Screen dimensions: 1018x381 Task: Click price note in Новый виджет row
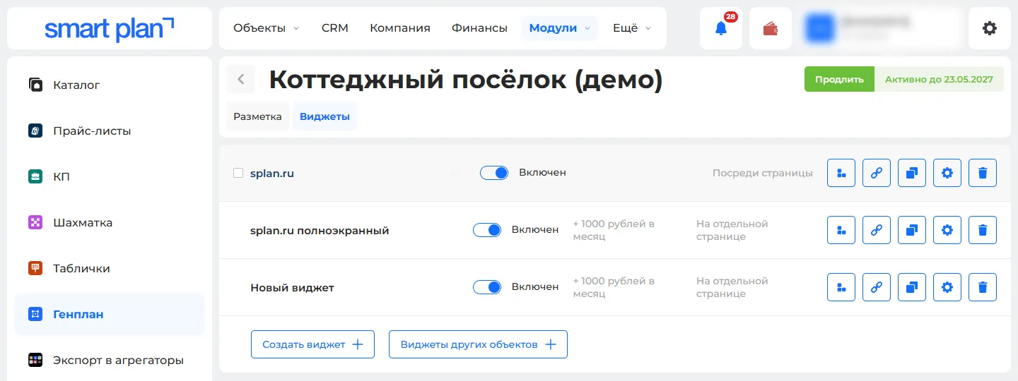pos(614,287)
